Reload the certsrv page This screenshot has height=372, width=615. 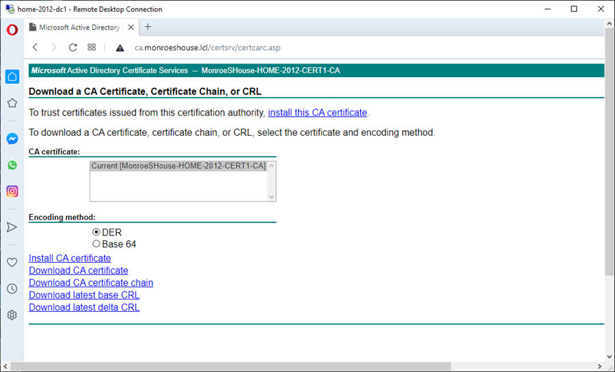coord(72,47)
